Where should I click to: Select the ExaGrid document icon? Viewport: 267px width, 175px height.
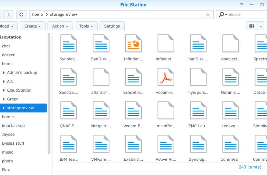pos(133,144)
